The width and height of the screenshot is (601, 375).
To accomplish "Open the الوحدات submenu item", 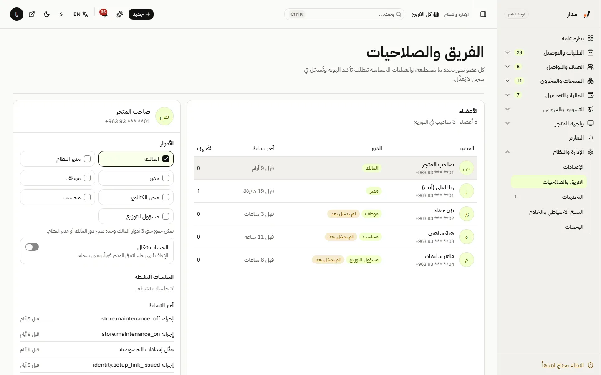I will (x=549, y=227).
